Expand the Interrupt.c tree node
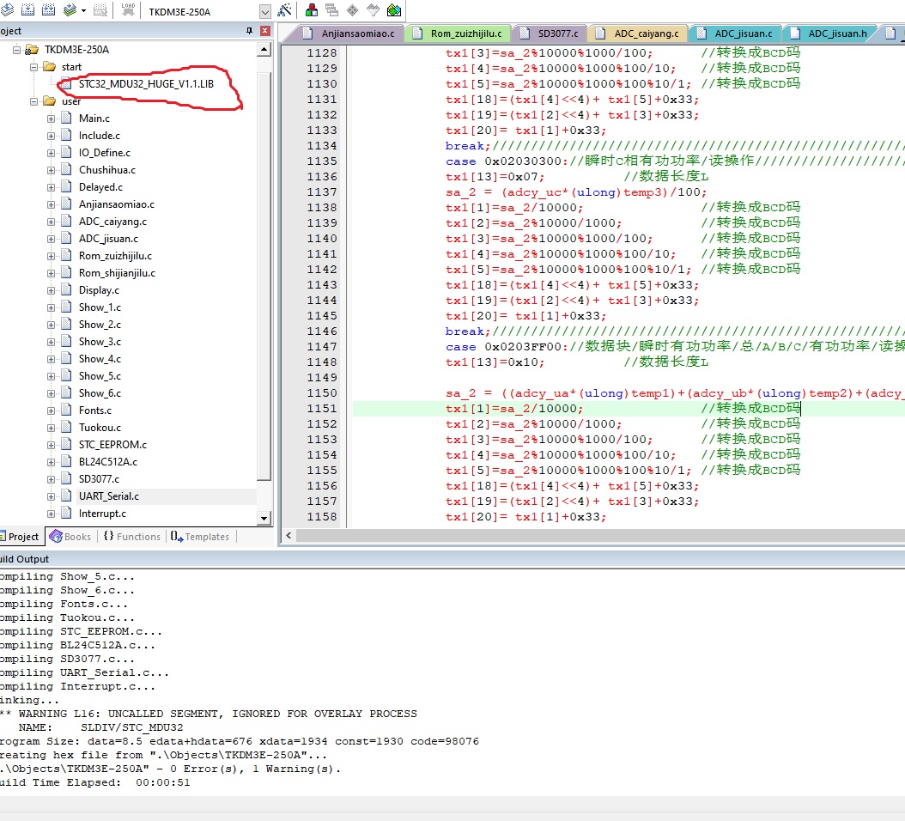Viewport: 905px width, 821px height. tap(51, 514)
